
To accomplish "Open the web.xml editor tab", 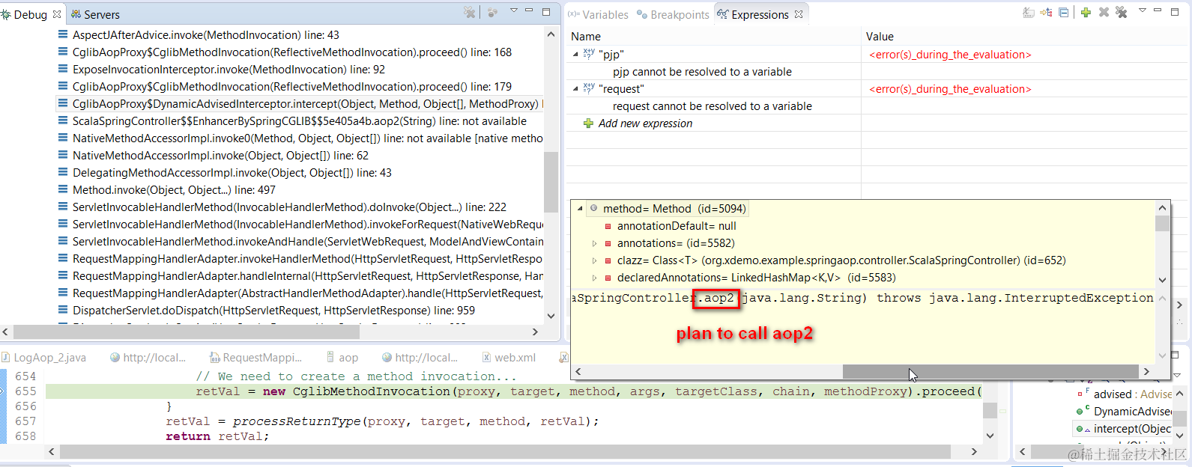I will (509, 358).
